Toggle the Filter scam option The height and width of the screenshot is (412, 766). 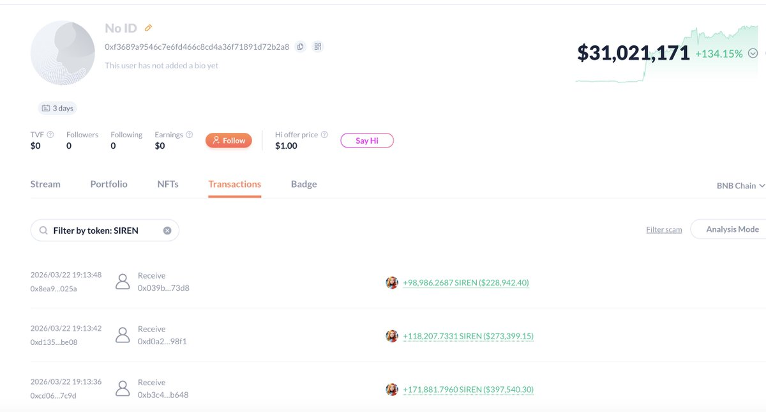(664, 230)
